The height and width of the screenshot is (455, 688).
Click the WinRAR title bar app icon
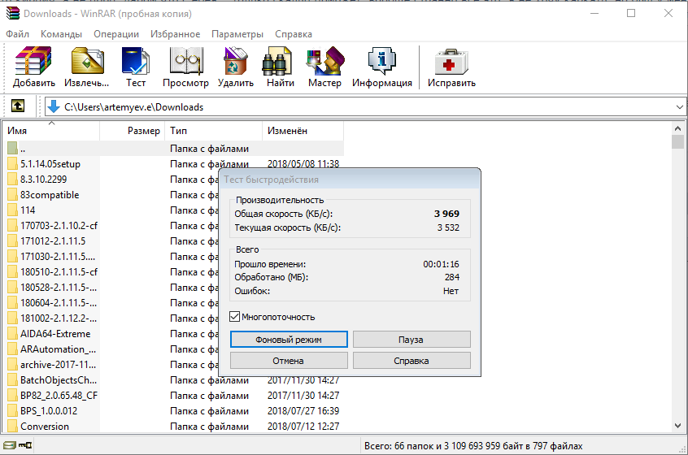tap(12, 13)
